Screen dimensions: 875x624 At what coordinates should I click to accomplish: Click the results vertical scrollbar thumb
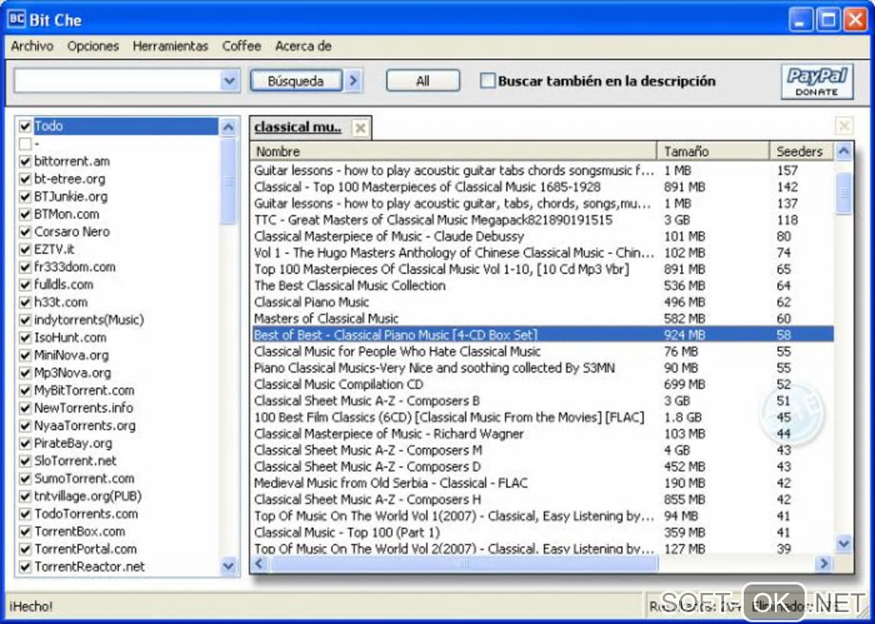[844, 193]
